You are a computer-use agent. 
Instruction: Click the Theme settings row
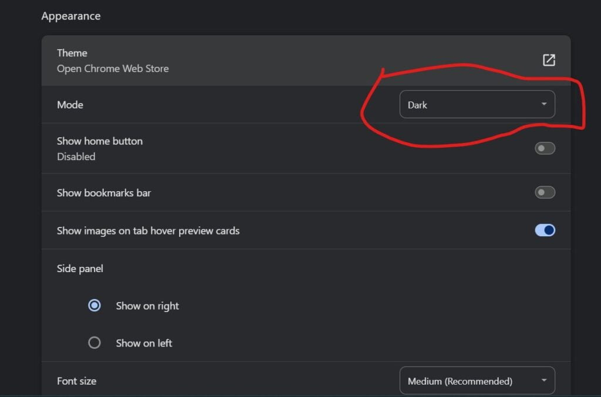click(x=235, y=59)
